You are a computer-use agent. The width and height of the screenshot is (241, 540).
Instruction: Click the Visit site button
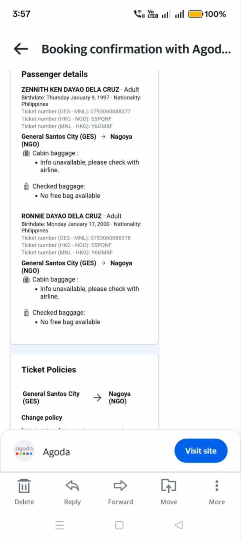pyautogui.click(x=201, y=450)
